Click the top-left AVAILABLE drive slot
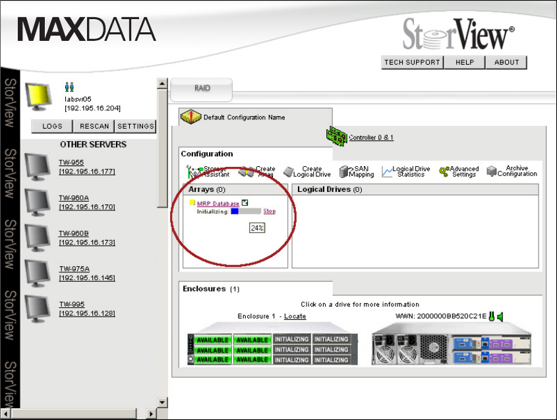 pos(212,340)
